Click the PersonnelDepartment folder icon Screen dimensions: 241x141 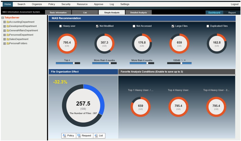pyautogui.click(x=8, y=35)
